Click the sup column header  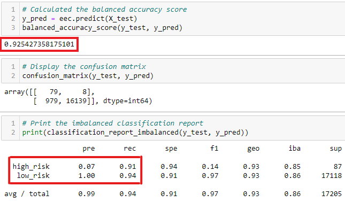click(x=336, y=149)
